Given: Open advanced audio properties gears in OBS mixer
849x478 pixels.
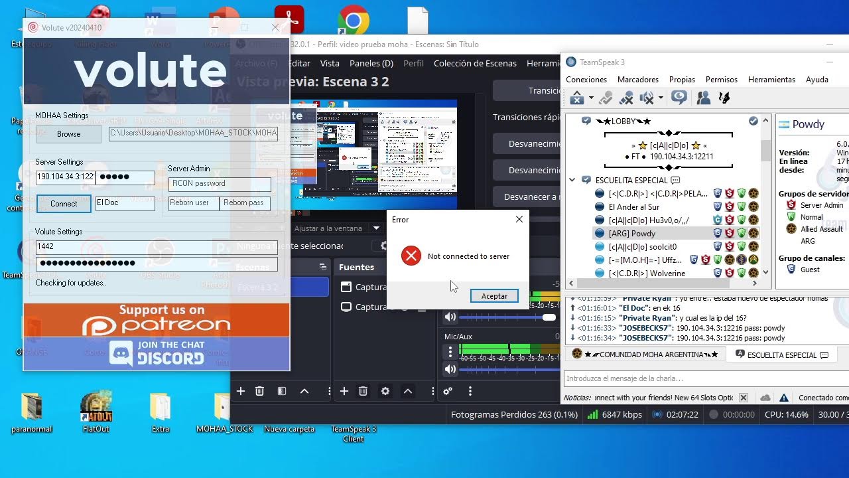Looking at the screenshot, I should (x=448, y=391).
